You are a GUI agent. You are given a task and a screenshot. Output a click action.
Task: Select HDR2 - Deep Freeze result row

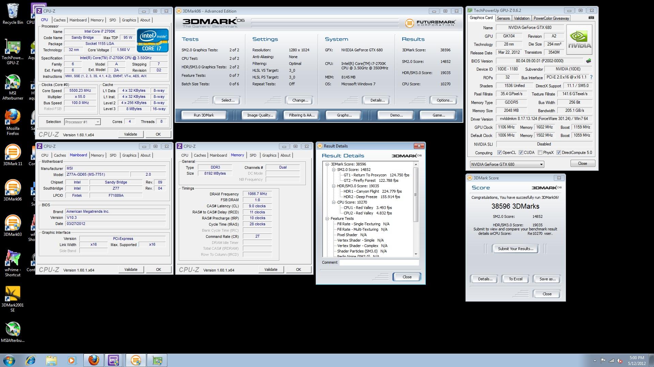click(372, 197)
